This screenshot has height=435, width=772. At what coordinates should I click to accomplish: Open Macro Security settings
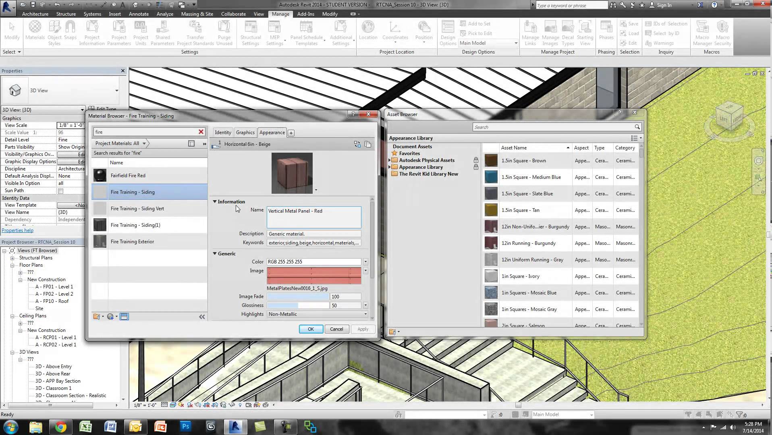tap(722, 33)
